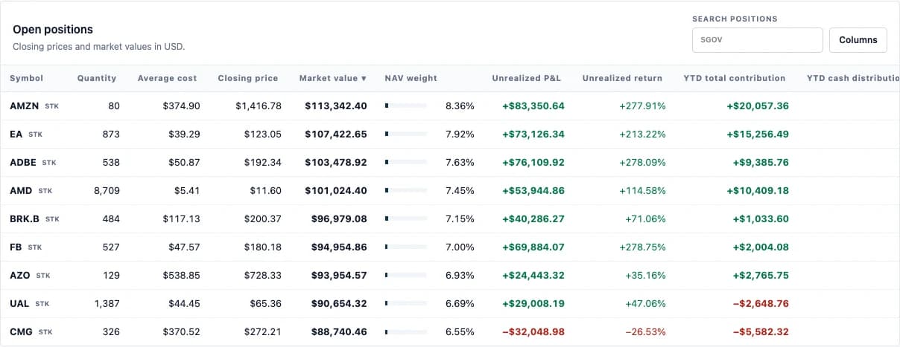Sort by Unrealized P&L column header
This screenshot has width=900, height=347.
tap(526, 78)
